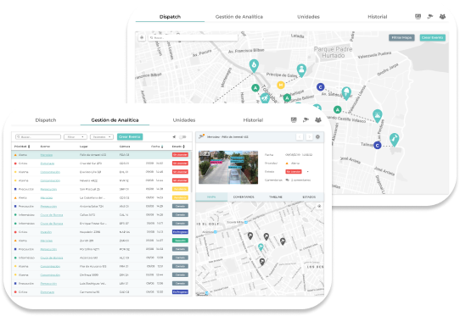Open the Historial tab in the back Dispatch window
This screenshot has height=316, width=460.
coord(378,17)
